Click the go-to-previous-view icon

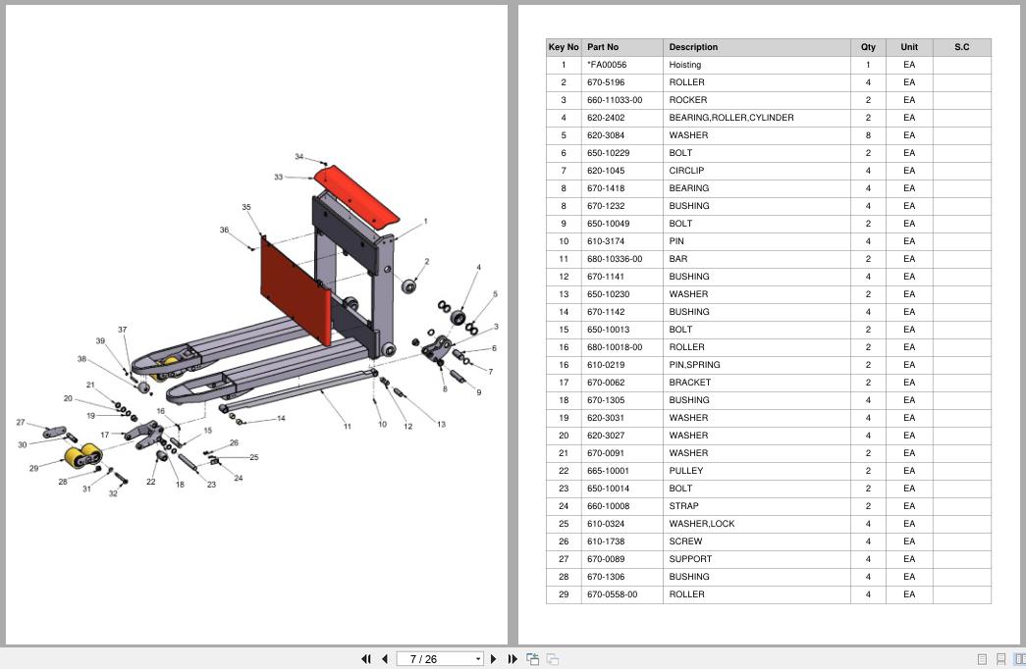click(x=533, y=659)
